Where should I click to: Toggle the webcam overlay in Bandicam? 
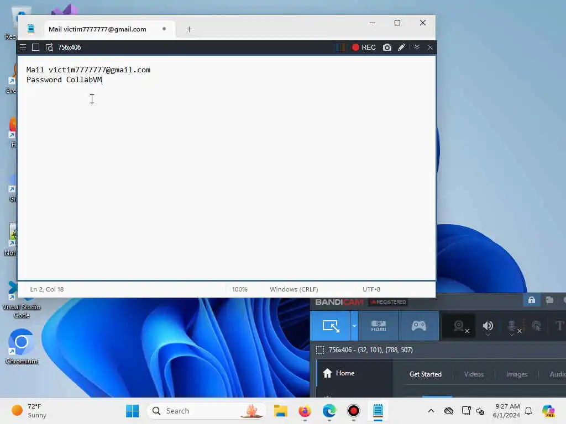click(x=460, y=327)
